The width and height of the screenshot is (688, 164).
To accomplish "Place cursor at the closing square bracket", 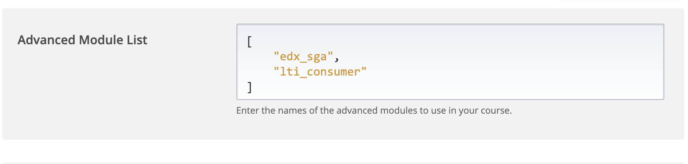I will click(x=249, y=87).
